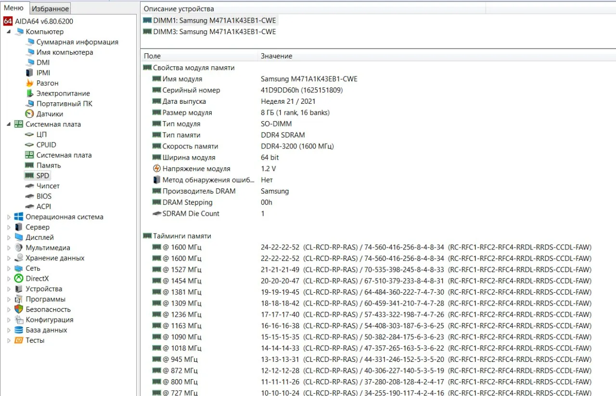The image size is (616, 396).
Task: Open the Электропитание battery icon
Action: tap(30, 93)
